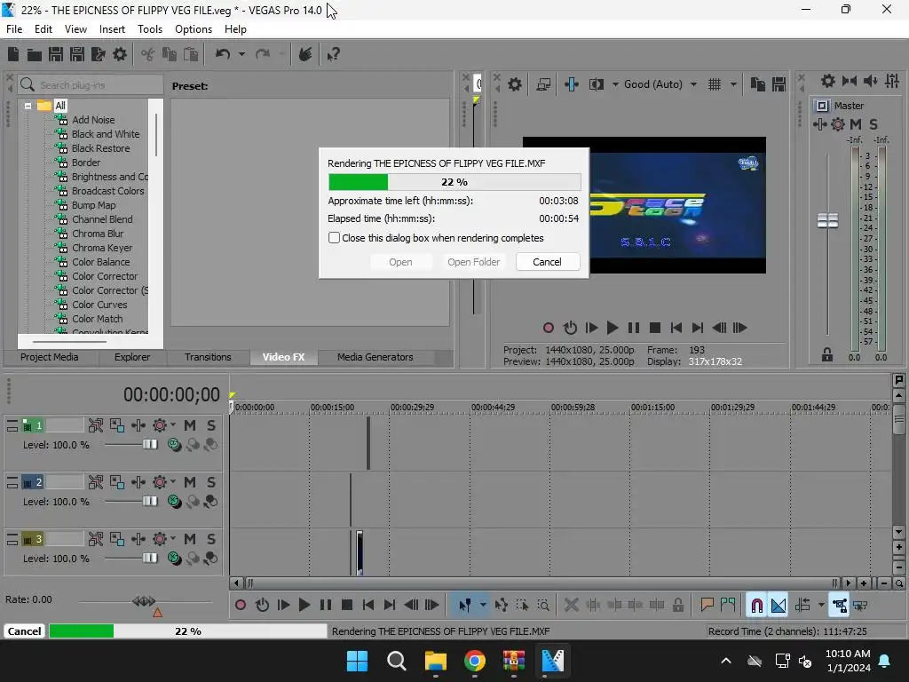Click the Downmix output icon in Master panel
The width and height of the screenshot is (909, 682).
850,81
